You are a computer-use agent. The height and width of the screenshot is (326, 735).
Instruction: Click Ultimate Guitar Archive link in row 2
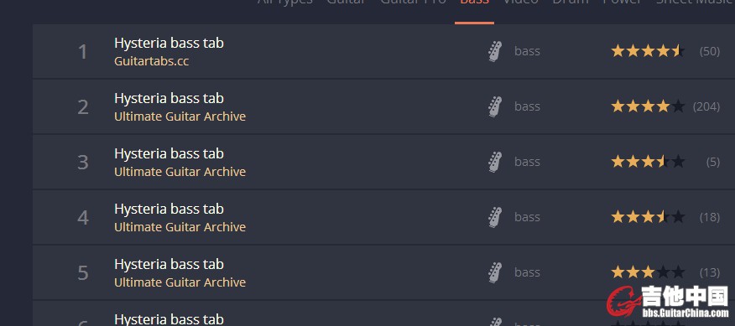(x=180, y=116)
